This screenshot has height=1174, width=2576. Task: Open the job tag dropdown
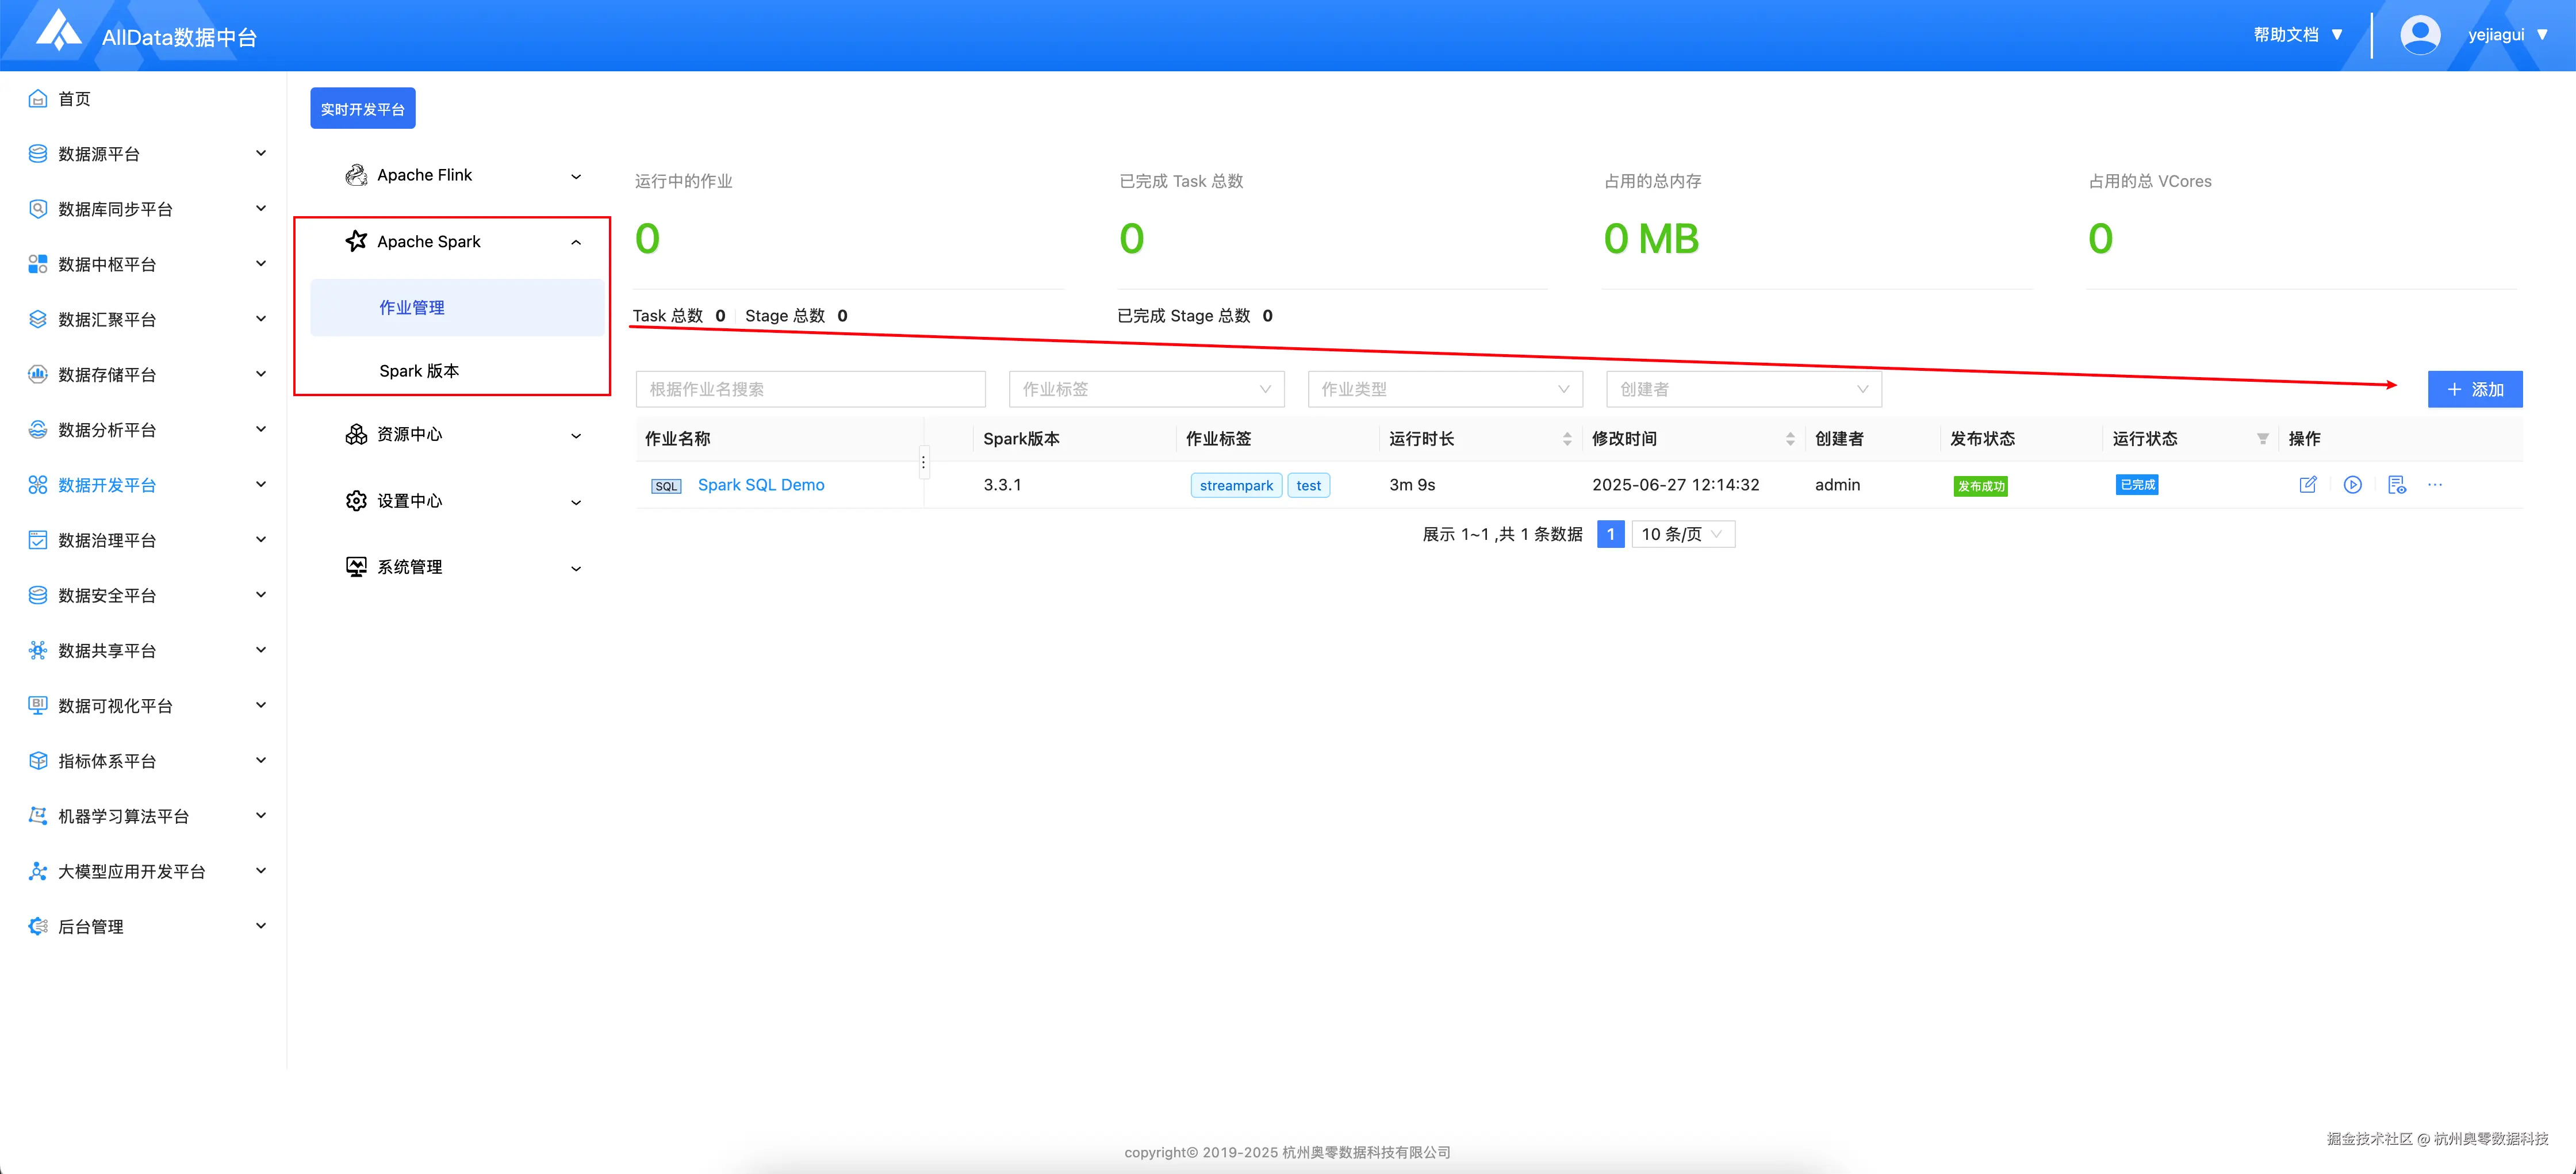coord(1146,389)
